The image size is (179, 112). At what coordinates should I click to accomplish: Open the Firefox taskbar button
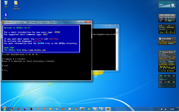point(82,109)
